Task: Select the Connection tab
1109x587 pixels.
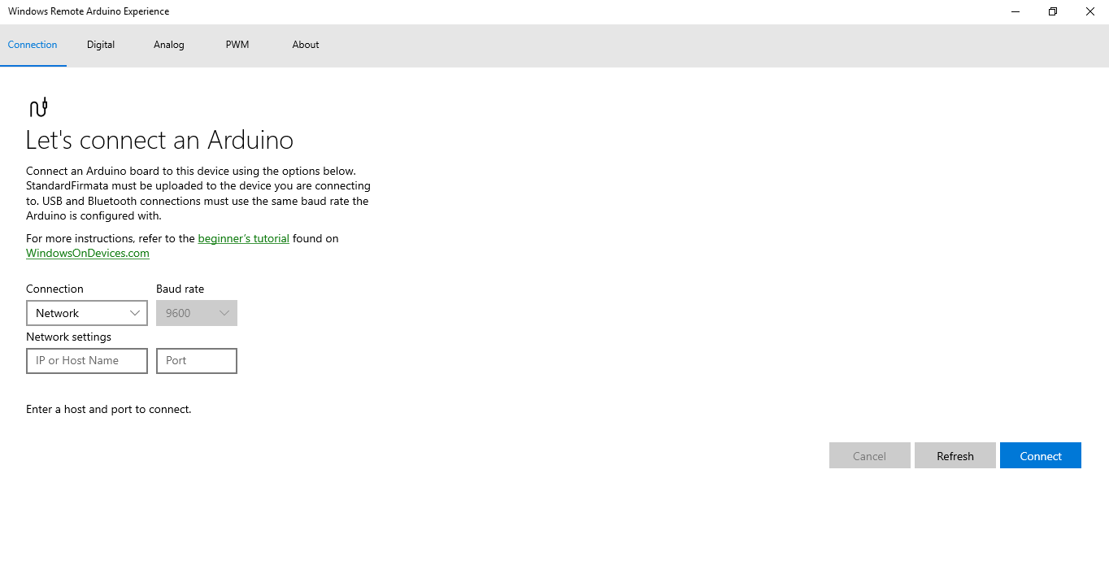Action: click(x=33, y=45)
